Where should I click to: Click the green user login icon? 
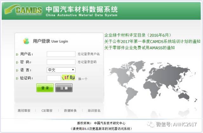pos(26,41)
